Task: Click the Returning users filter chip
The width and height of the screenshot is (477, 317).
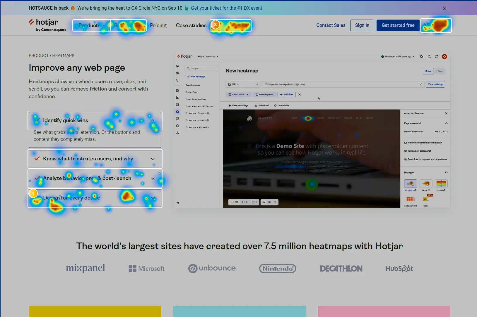Action: pos(264,95)
